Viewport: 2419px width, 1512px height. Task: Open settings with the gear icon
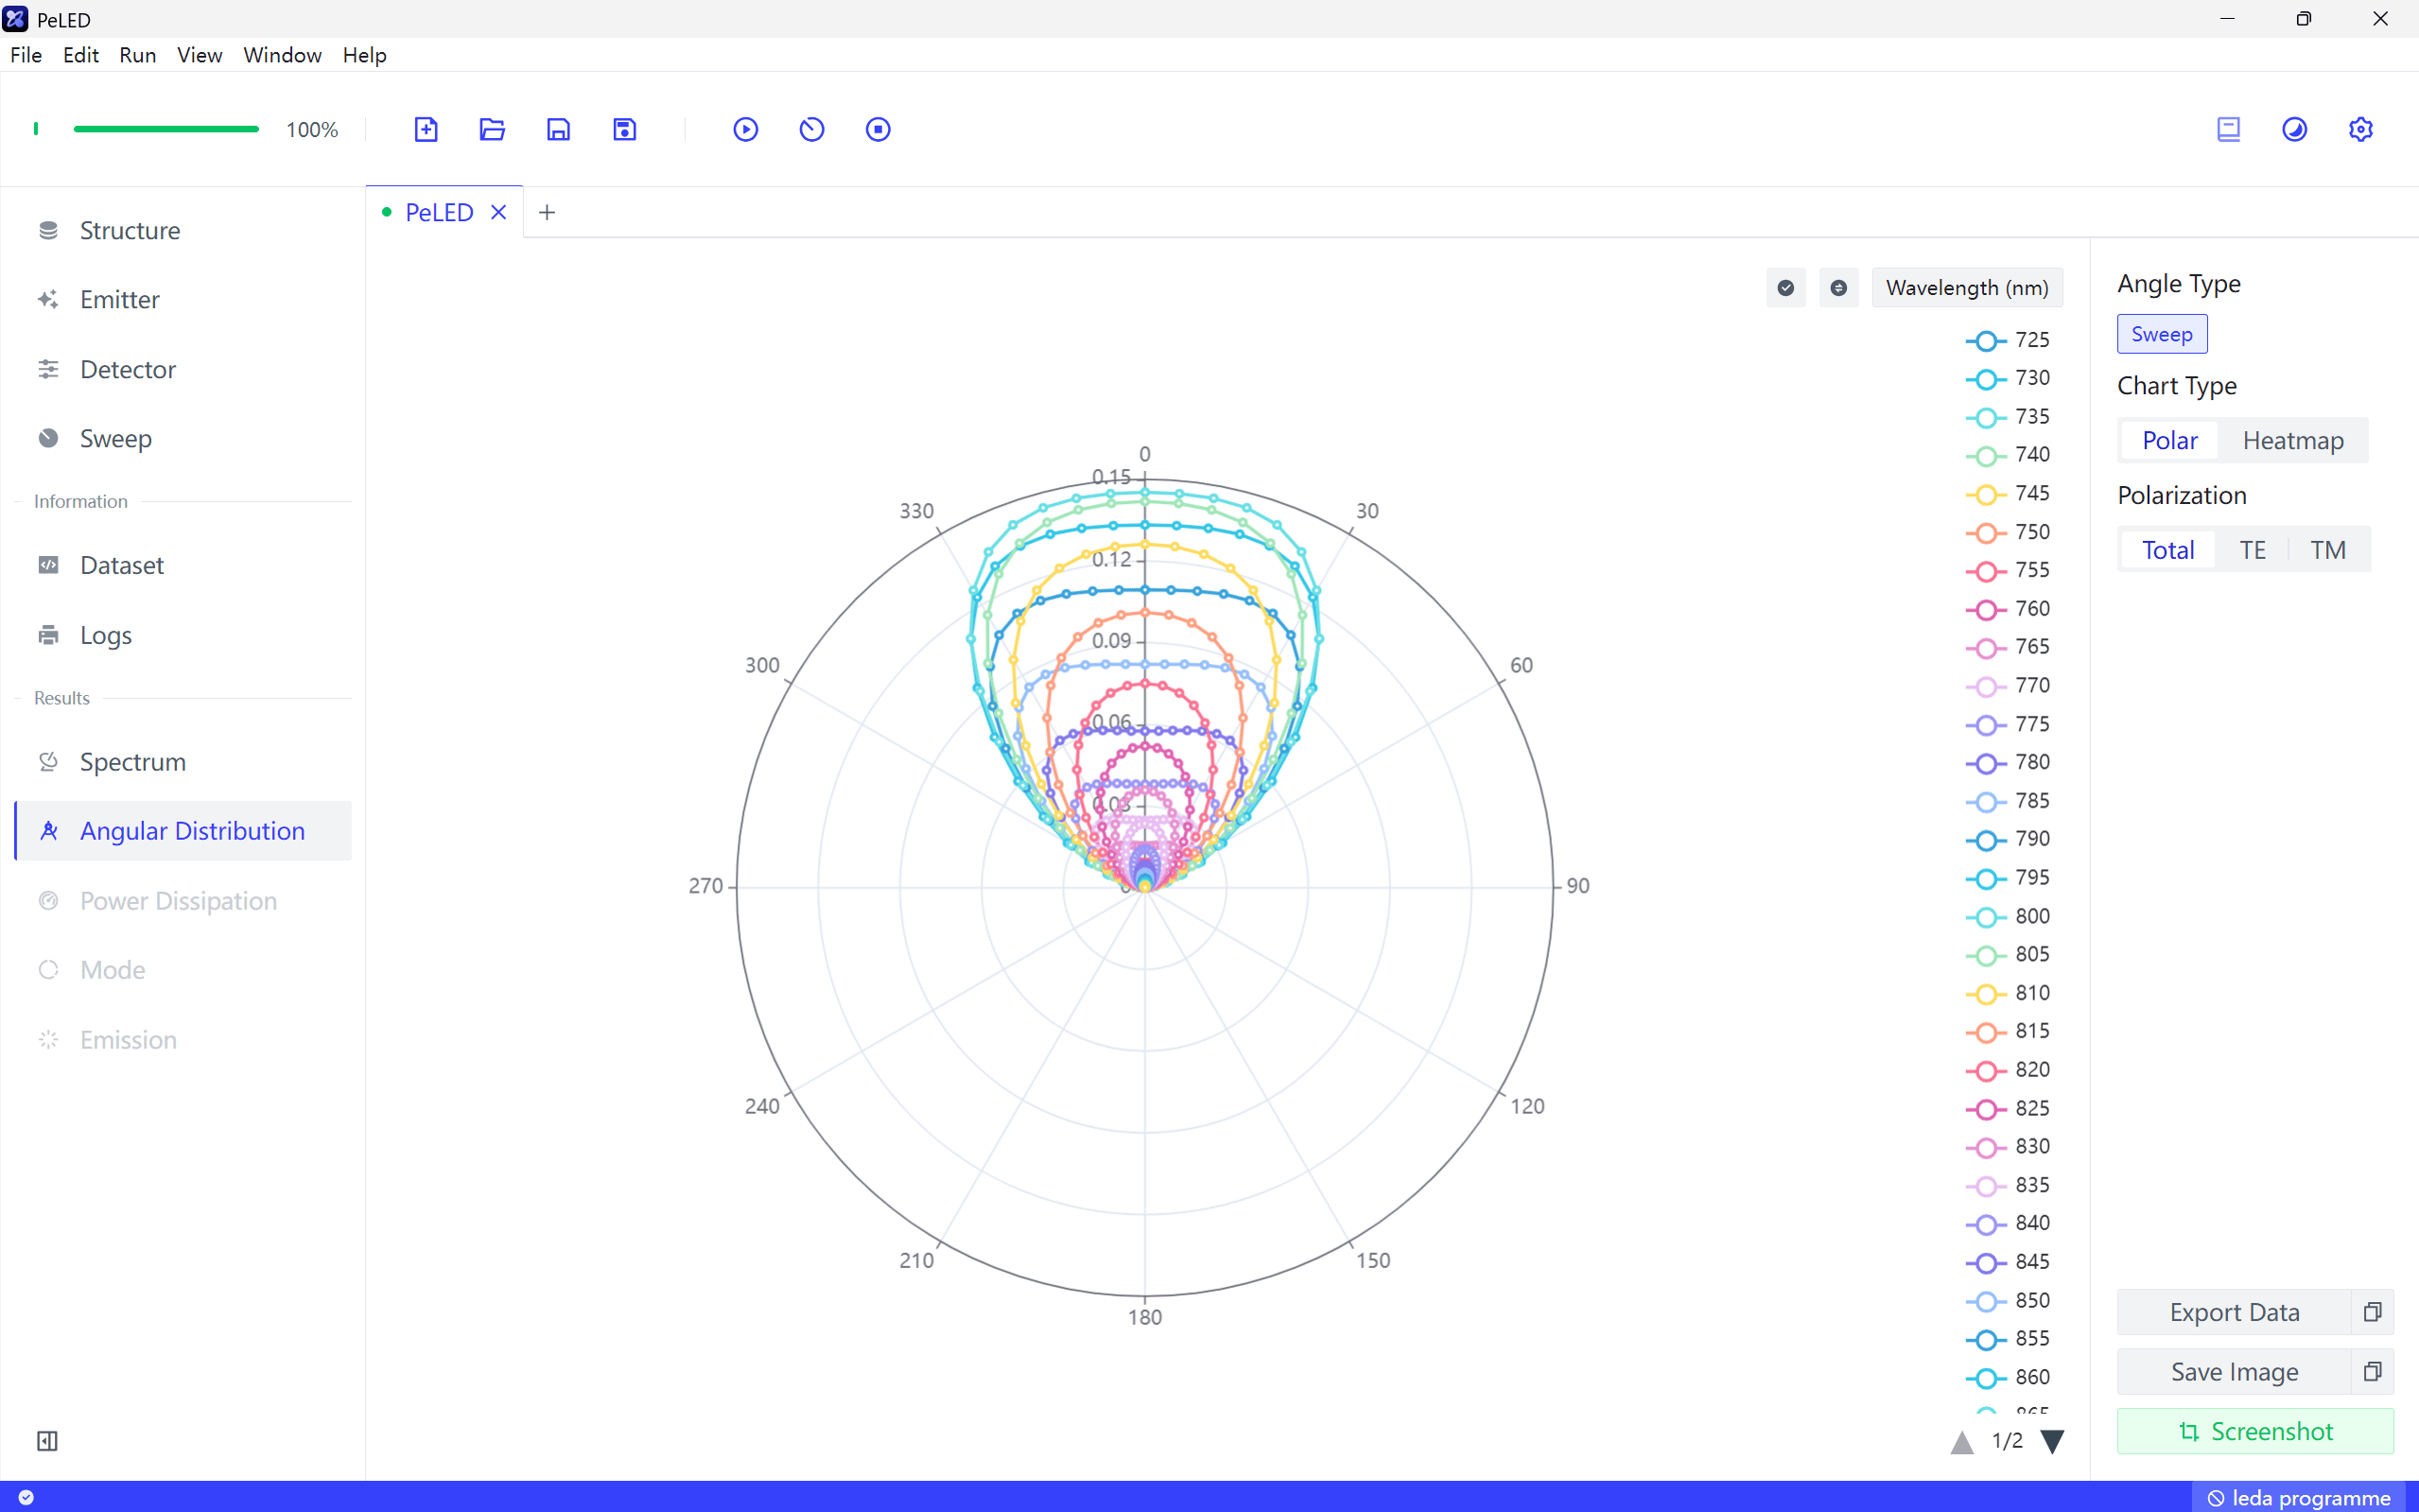(x=2361, y=129)
